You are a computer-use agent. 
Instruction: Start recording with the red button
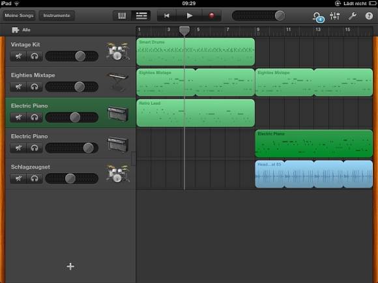click(211, 16)
